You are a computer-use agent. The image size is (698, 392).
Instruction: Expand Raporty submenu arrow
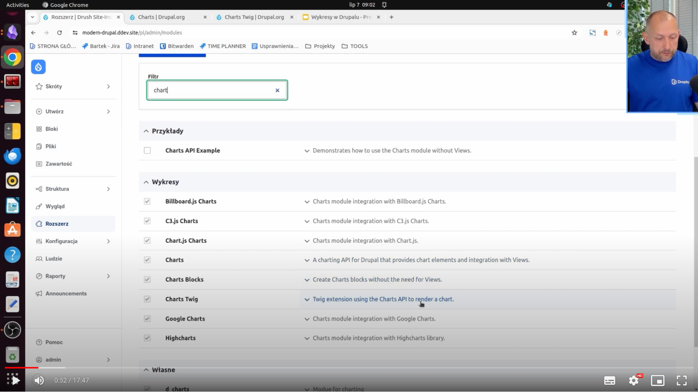pyautogui.click(x=108, y=276)
